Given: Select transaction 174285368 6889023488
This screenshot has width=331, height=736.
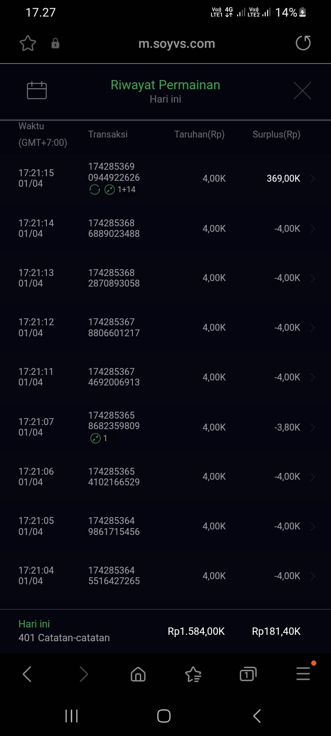Looking at the screenshot, I should tap(114, 228).
